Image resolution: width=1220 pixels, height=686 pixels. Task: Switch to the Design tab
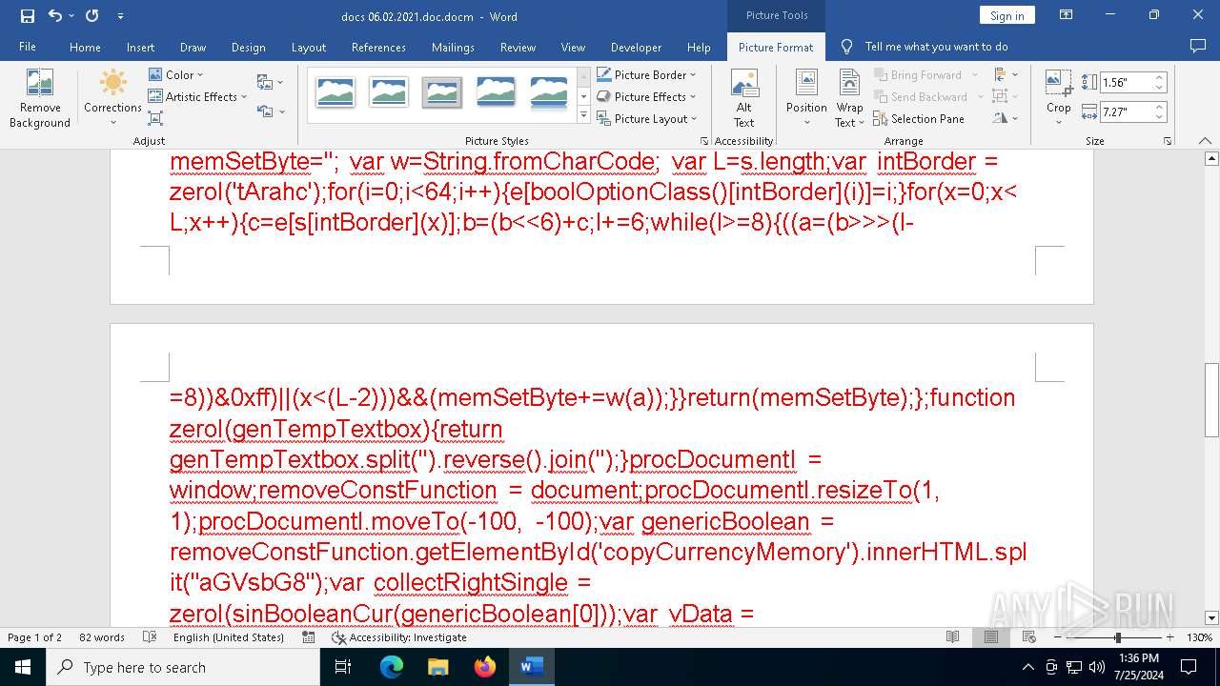point(248,47)
